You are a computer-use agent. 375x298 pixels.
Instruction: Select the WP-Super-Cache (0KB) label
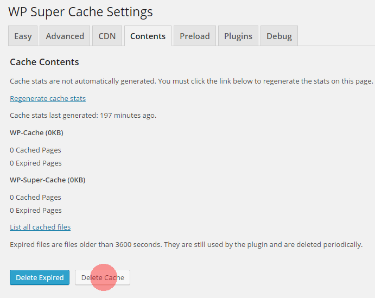coord(48,180)
